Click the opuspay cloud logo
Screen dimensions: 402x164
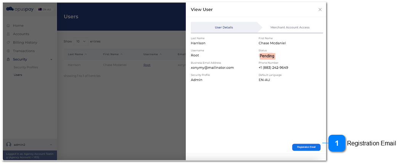pos(10,9)
